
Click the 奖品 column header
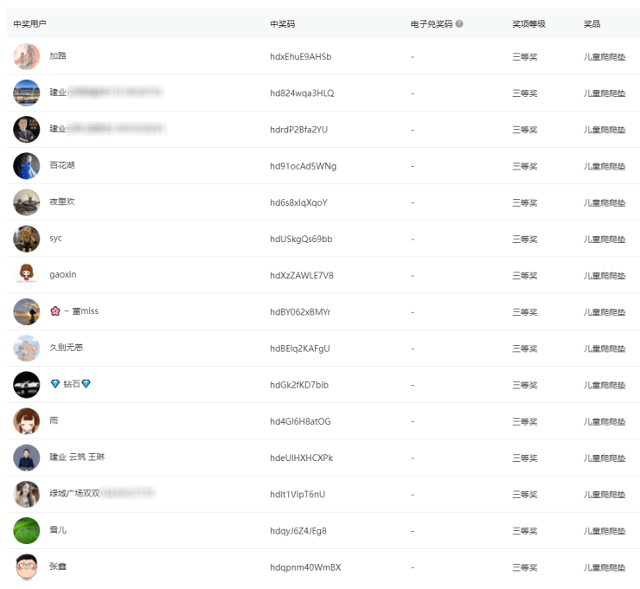(x=592, y=23)
